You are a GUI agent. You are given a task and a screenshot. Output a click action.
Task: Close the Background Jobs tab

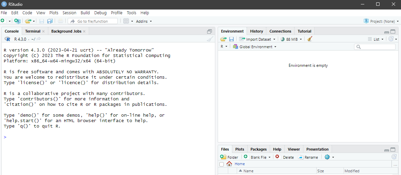pos(84,32)
